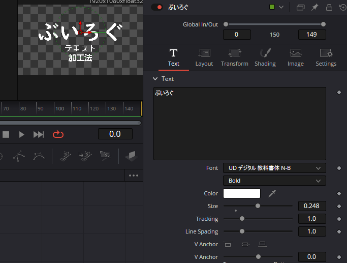Select the bottom V Anchor icon
The width and height of the screenshot is (347, 263).
(262, 244)
